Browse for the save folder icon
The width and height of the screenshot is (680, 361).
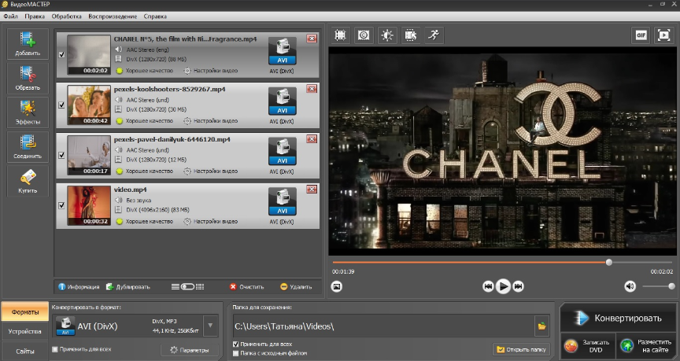[x=541, y=326]
